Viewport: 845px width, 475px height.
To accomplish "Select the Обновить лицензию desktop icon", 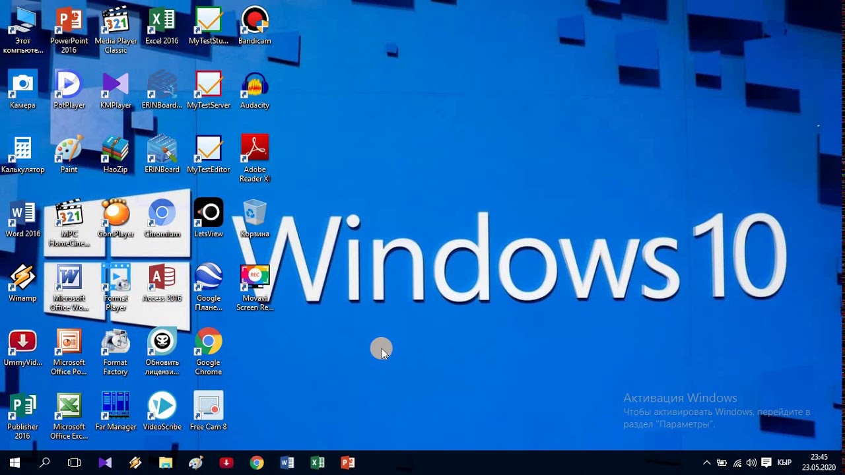I will click(x=162, y=352).
